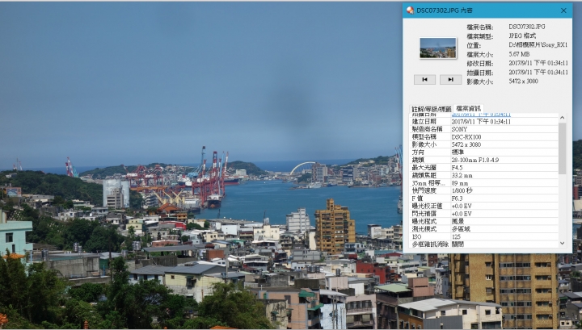
Task: Select the DSC-RX100 model name value
Action: 466,137
